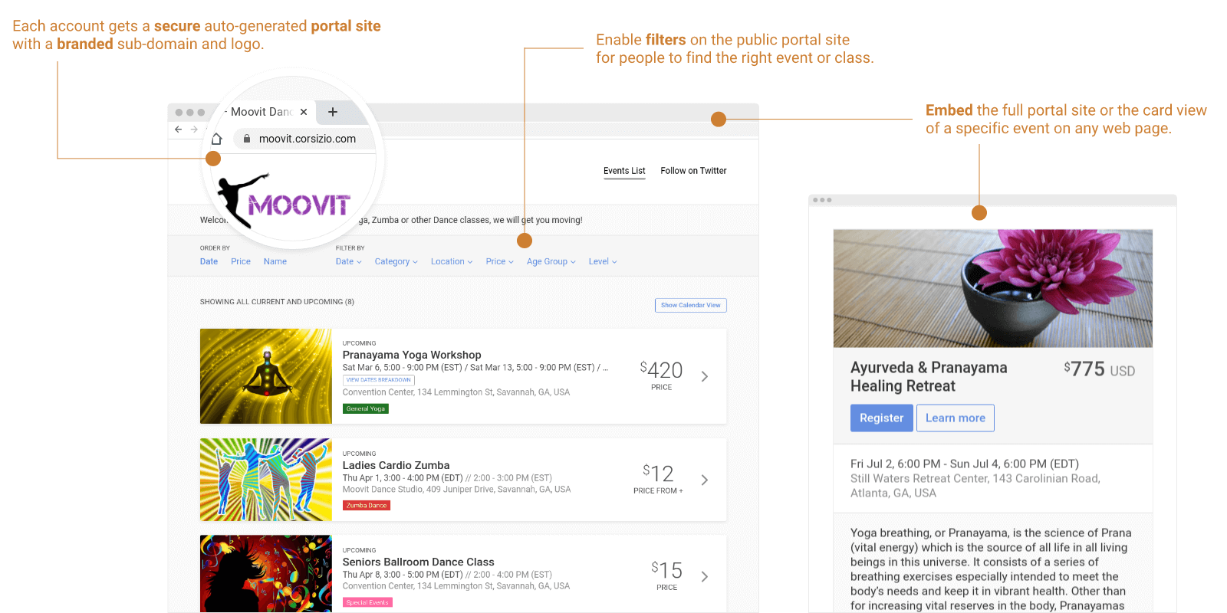
Task: Click the Ladies Cardio Zumba title
Action: click(x=396, y=465)
